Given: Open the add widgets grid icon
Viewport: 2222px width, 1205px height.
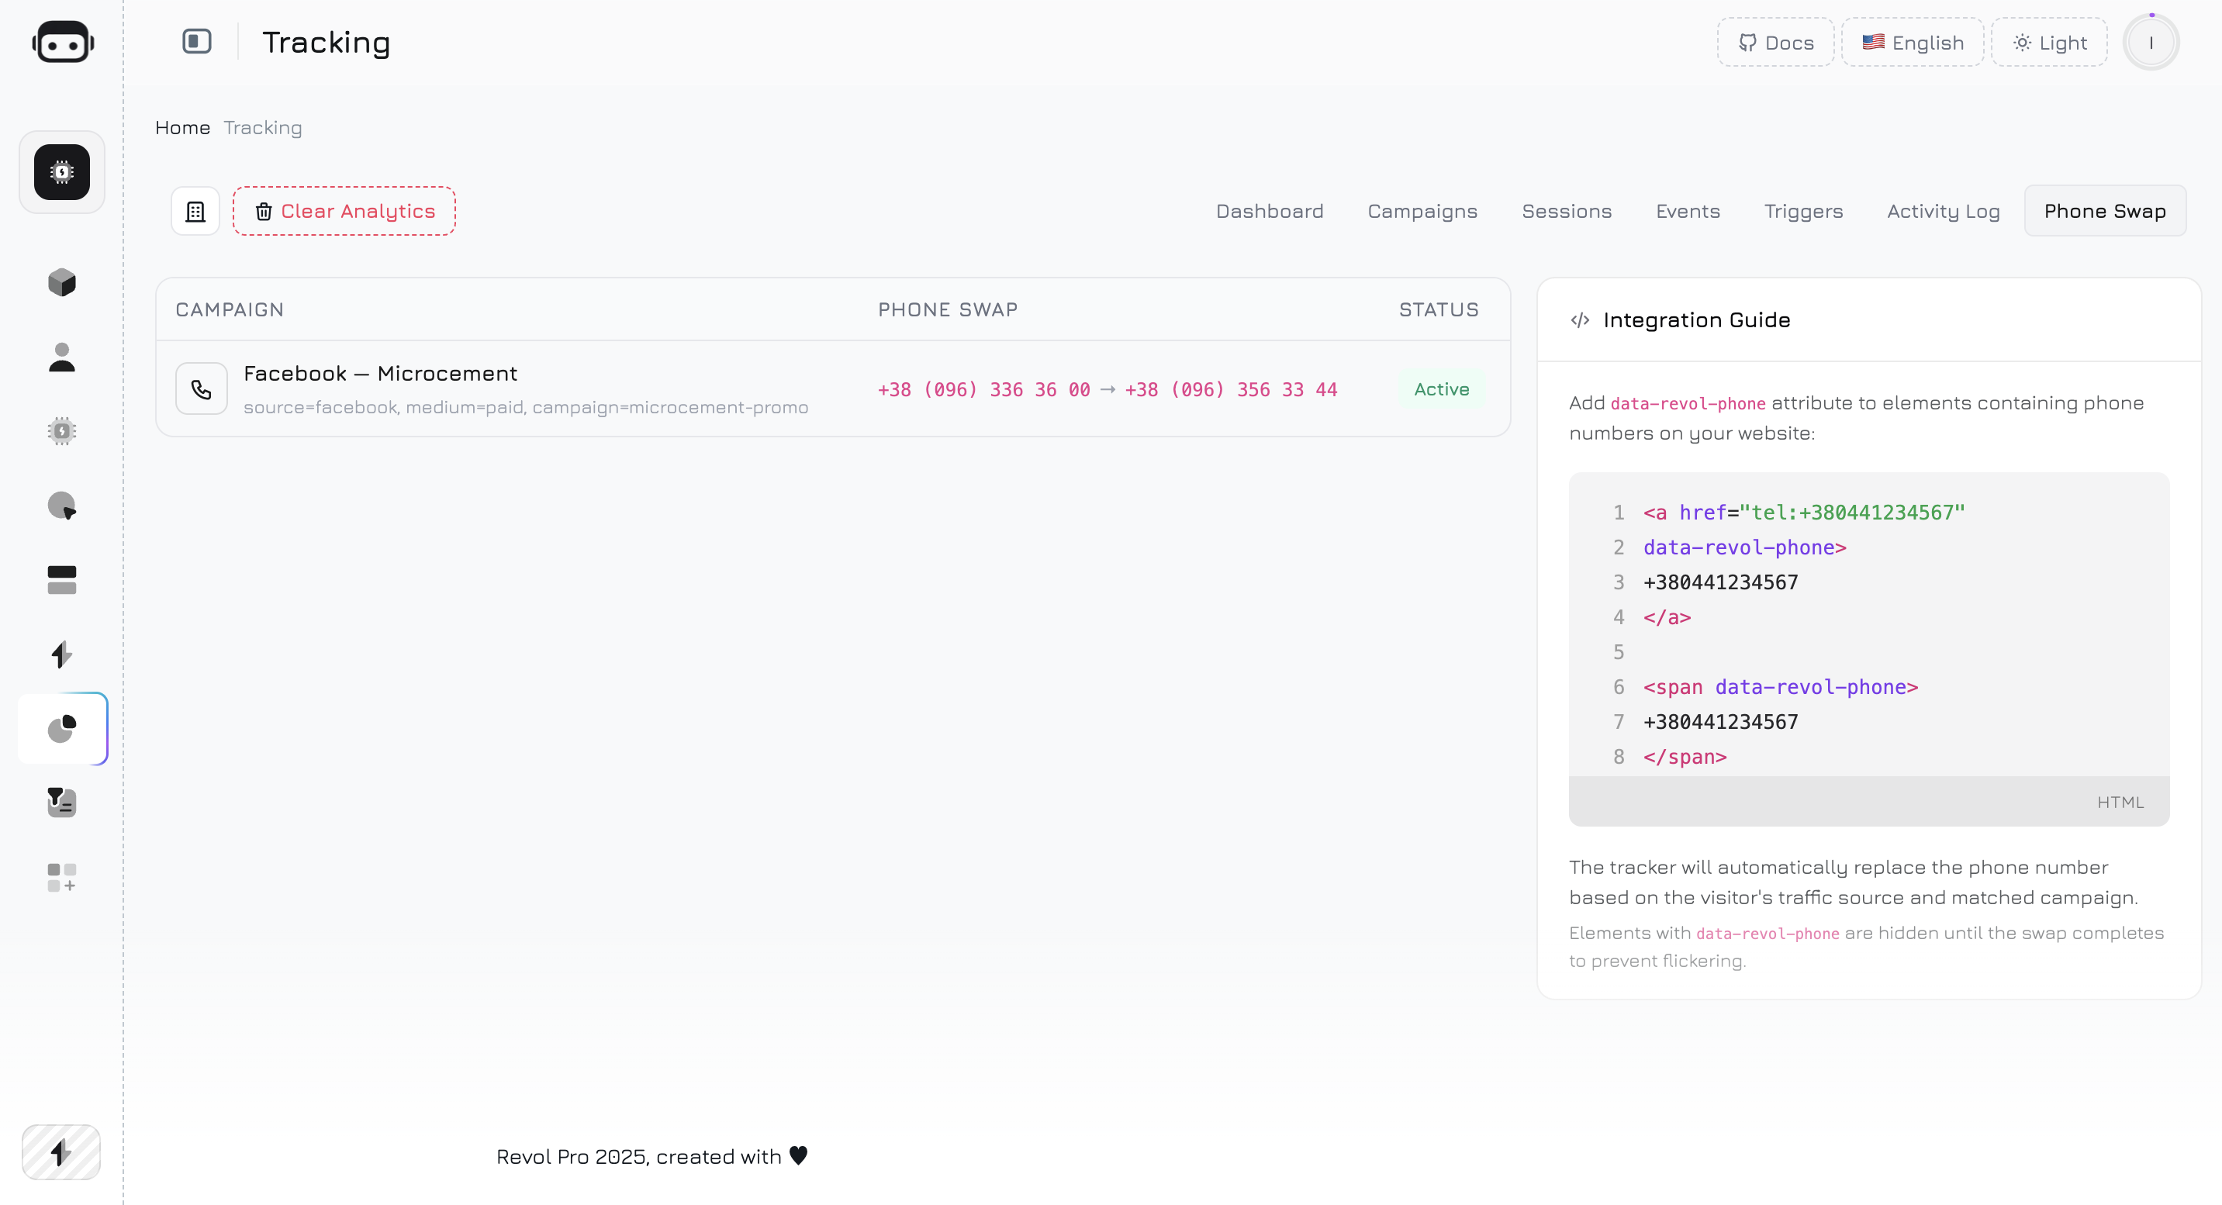Looking at the screenshot, I should [62, 876].
